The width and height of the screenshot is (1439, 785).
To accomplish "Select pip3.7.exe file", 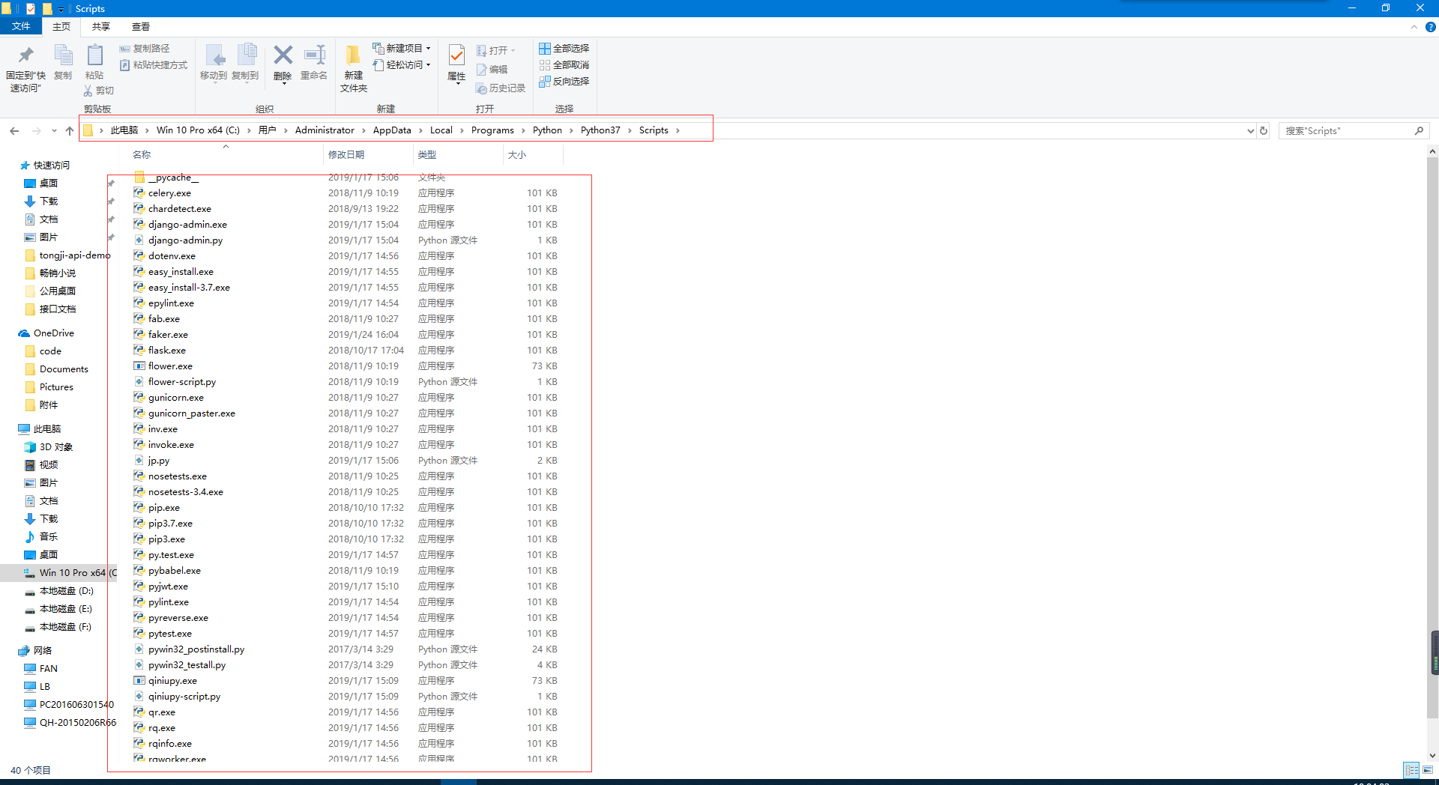I will [x=170, y=524].
